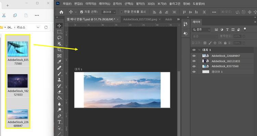The height and width of the screenshot is (136, 257).
Task: Select the Rectangular Marquee tool
Action: click(59, 32)
